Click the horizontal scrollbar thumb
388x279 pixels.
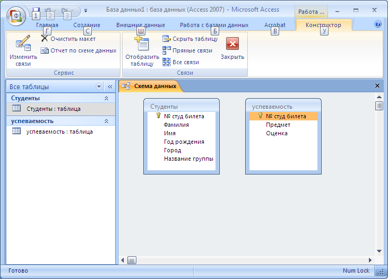(132, 260)
